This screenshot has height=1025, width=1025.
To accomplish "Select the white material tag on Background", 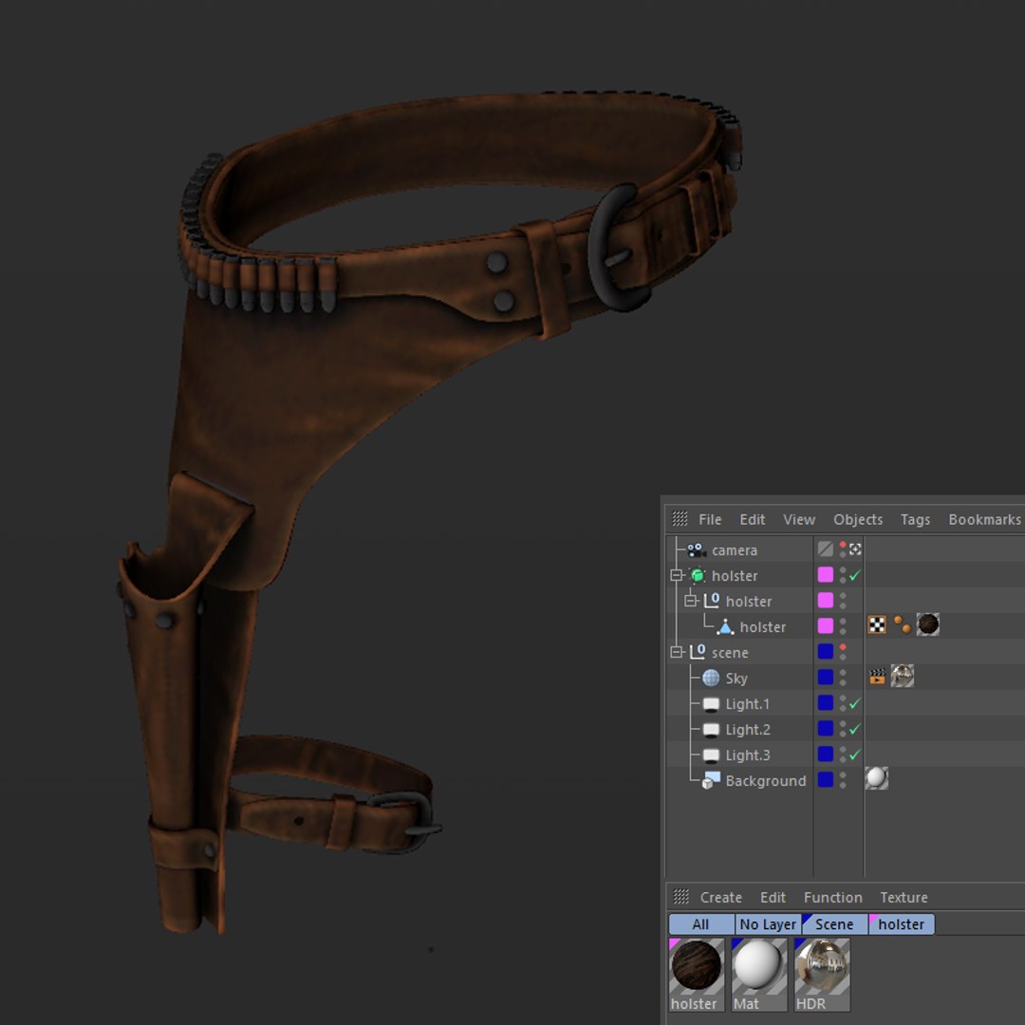I will point(877,778).
